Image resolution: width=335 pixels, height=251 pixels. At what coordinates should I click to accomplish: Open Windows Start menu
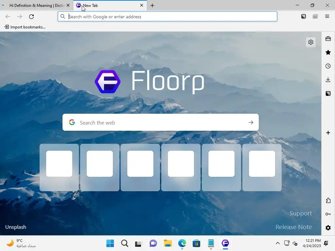coord(110,243)
